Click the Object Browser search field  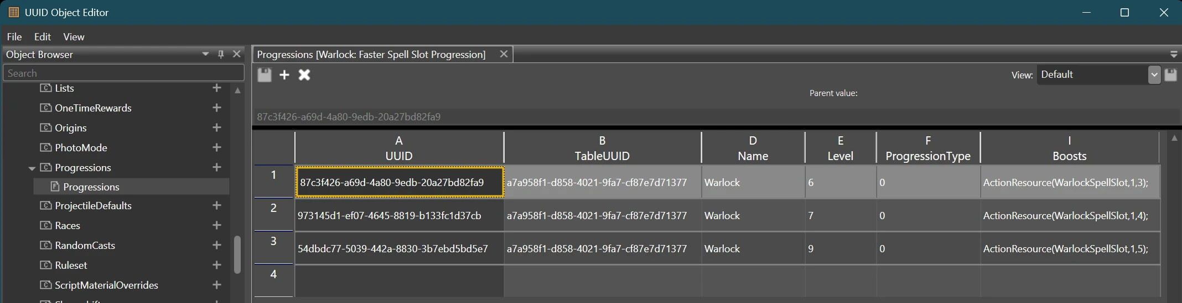point(123,73)
